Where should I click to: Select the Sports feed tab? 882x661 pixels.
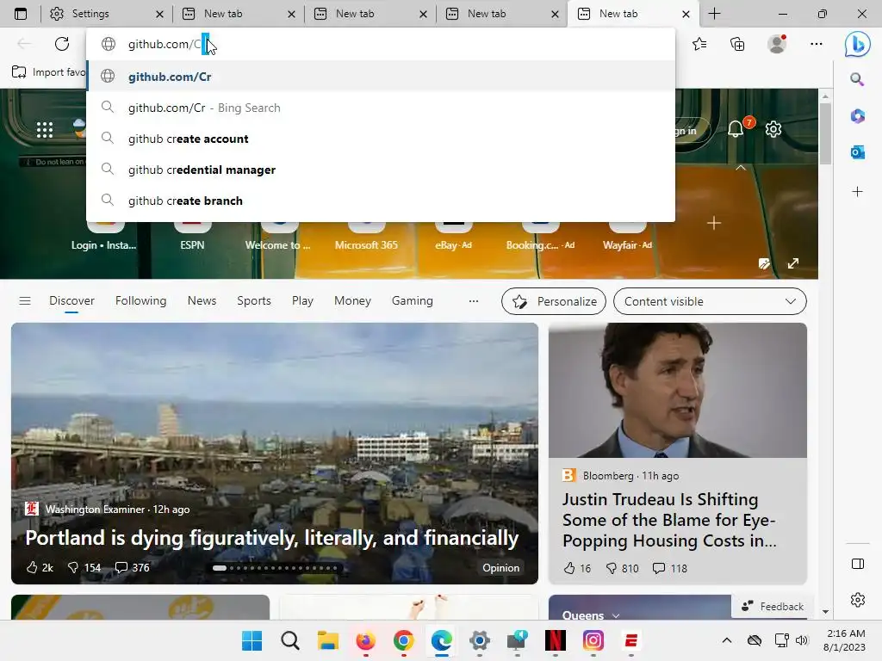(254, 301)
